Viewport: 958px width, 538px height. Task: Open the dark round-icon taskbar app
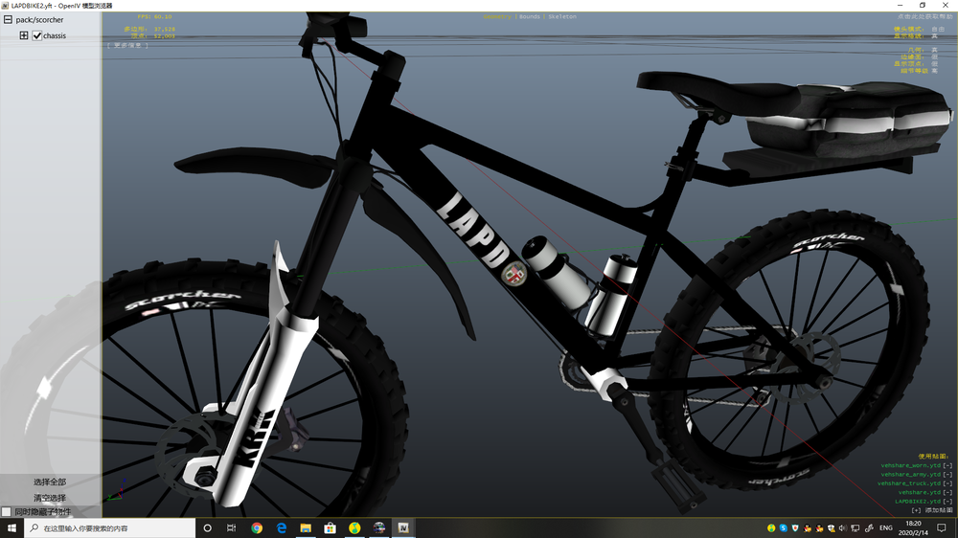coord(379,528)
